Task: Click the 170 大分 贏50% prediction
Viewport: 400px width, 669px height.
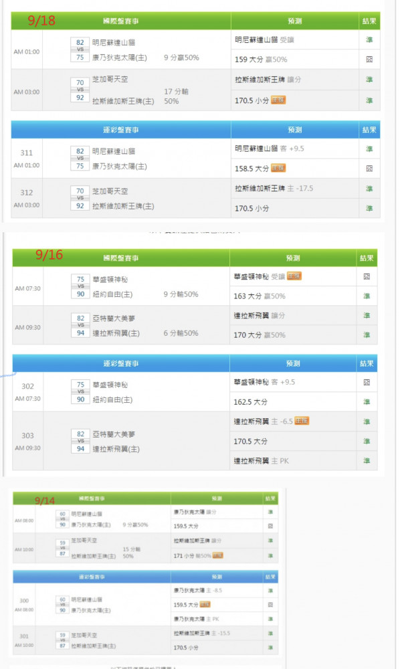Action: coord(260,335)
